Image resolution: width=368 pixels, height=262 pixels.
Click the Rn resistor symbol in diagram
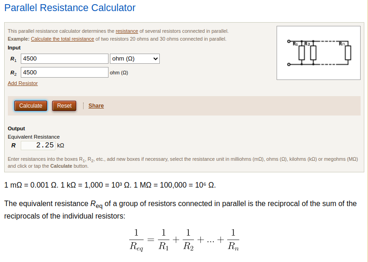pyautogui.click(x=348, y=53)
